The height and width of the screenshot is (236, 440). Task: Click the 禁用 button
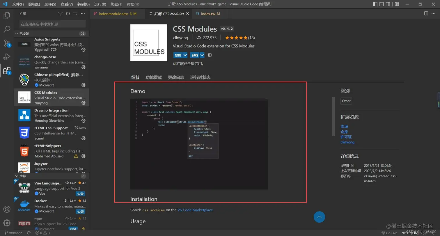(x=178, y=55)
